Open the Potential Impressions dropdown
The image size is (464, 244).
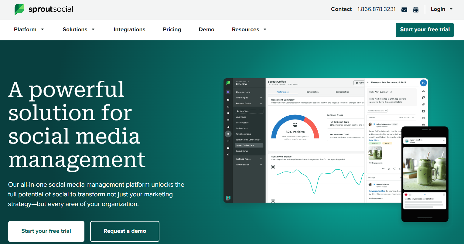[x=377, y=111]
